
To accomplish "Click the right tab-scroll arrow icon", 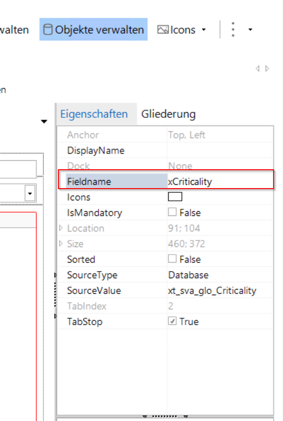I will (267, 69).
